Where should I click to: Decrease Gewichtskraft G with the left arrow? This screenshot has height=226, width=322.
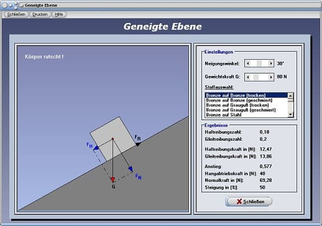[248, 77]
